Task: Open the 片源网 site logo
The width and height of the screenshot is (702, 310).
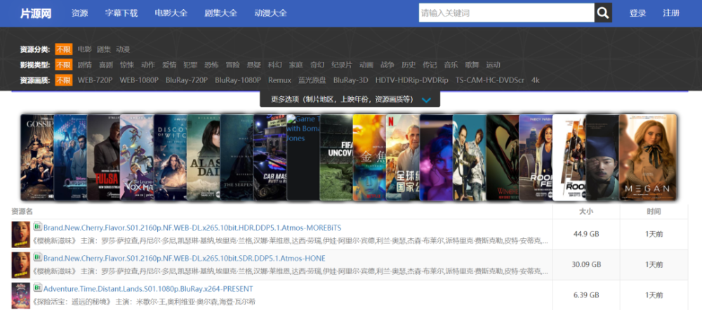Action: (x=35, y=13)
